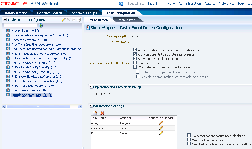Open the Help link

241,4
